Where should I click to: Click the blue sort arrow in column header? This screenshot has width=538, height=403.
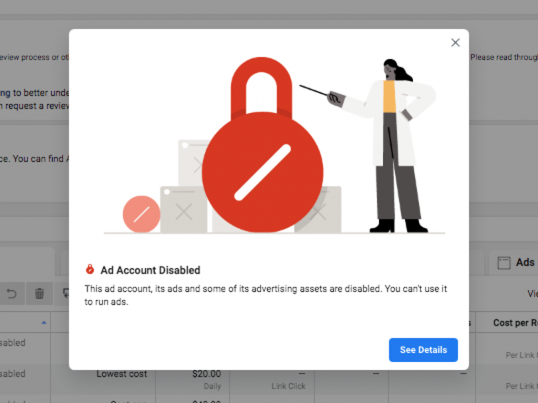pos(44,323)
